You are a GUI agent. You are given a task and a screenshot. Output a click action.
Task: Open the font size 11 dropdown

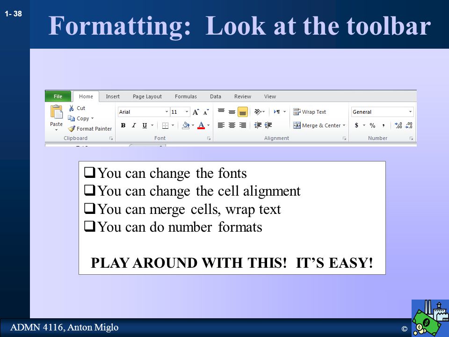[187, 112]
